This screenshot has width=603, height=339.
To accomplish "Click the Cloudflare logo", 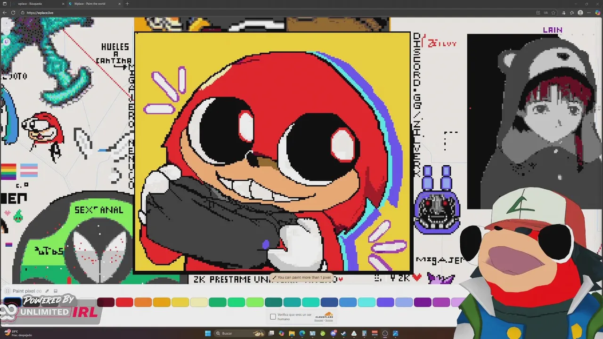I will pyautogui.click(x=324, y=315).
